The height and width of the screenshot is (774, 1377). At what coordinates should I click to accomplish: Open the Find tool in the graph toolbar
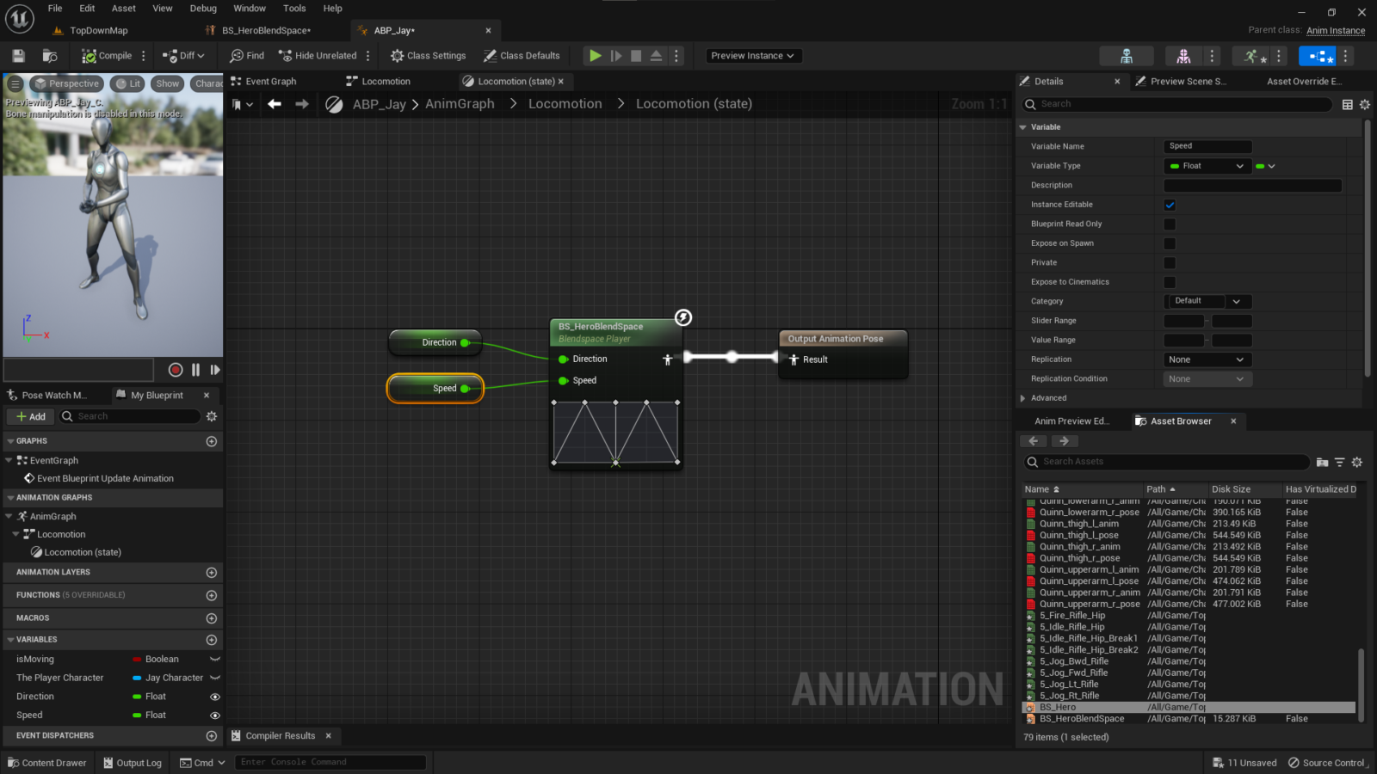(x=245, y=55)
